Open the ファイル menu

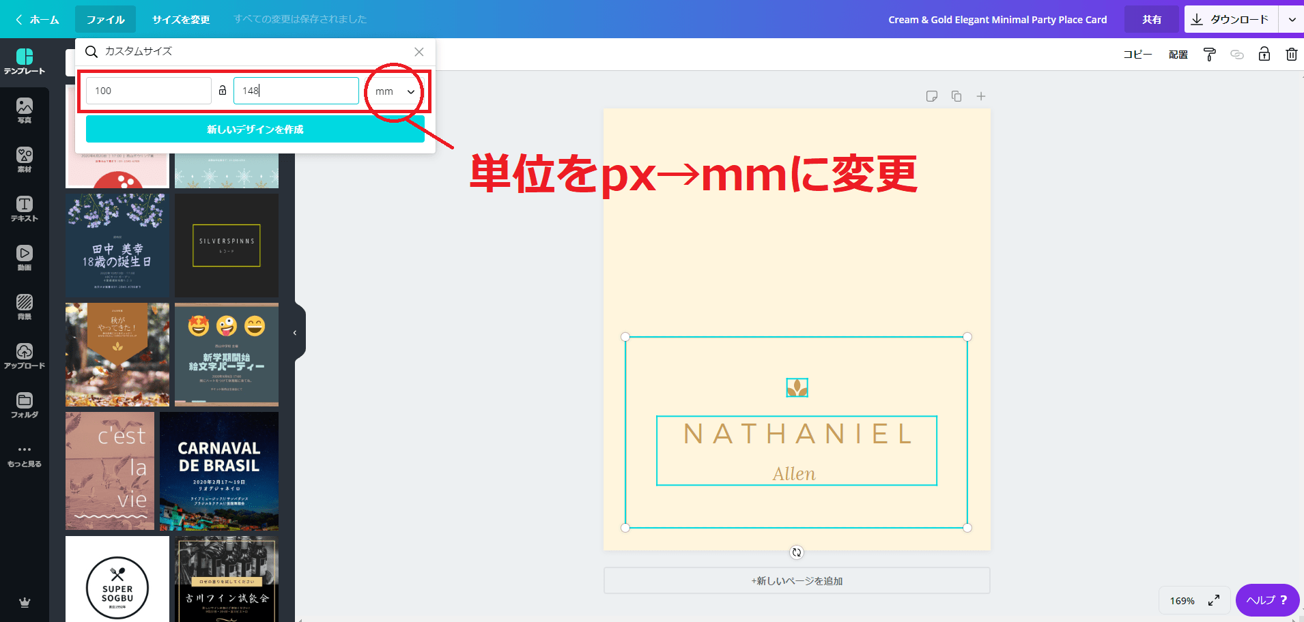105,20
